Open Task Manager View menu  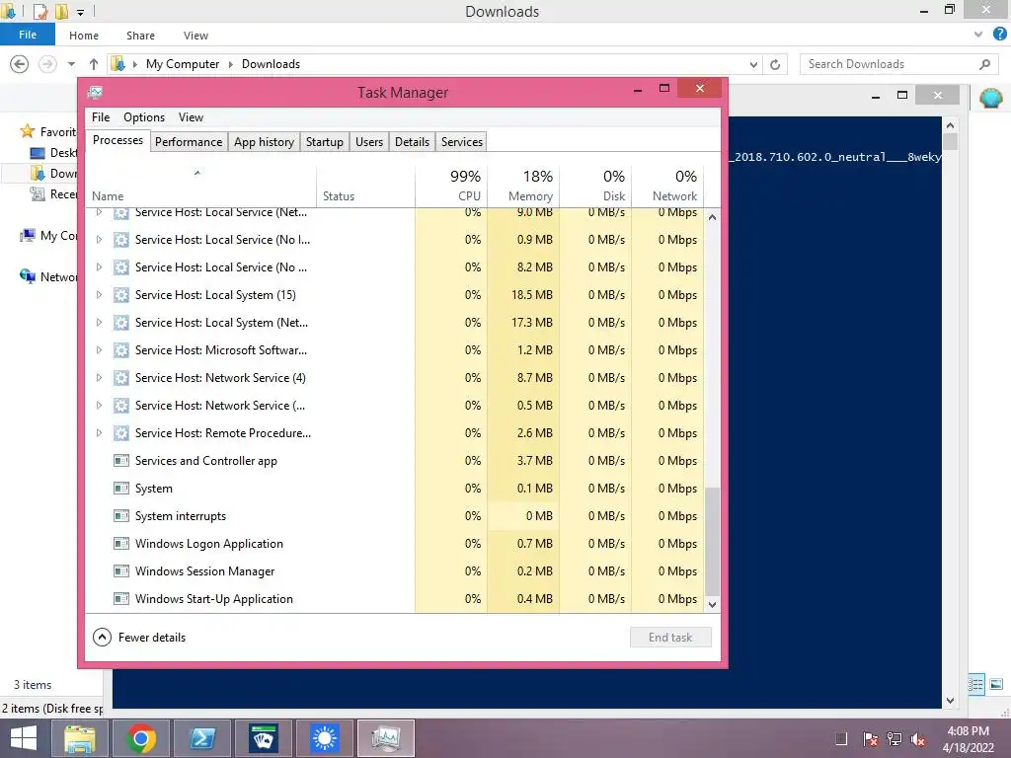(191, 117)
